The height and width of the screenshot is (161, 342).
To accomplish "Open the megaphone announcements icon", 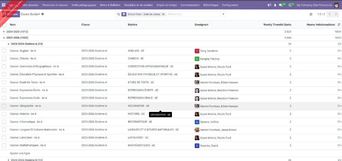I will [269, 5].
